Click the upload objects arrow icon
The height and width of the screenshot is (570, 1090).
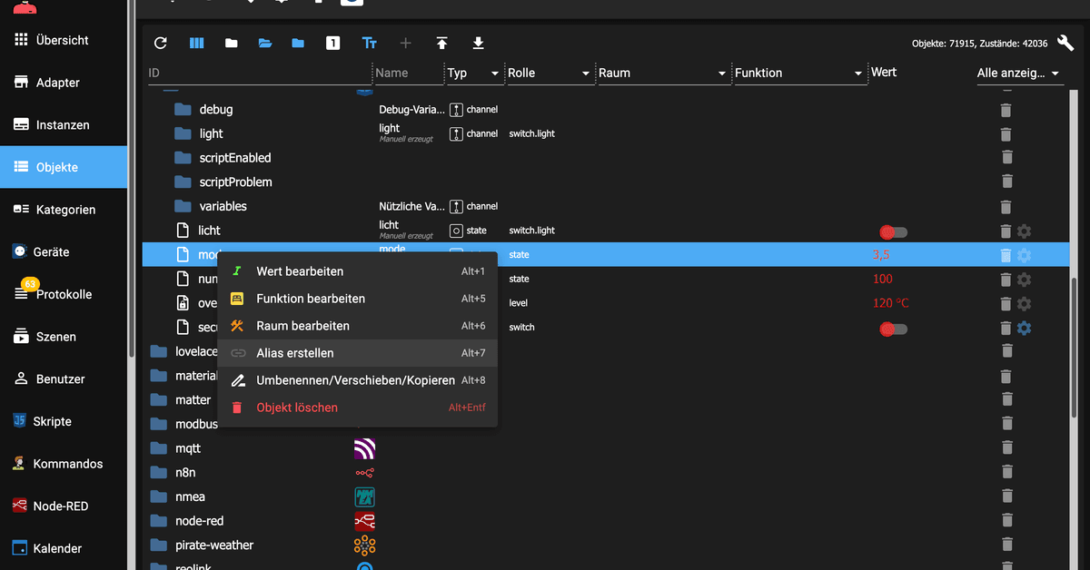pyautogui.click(x=441, y=43)
